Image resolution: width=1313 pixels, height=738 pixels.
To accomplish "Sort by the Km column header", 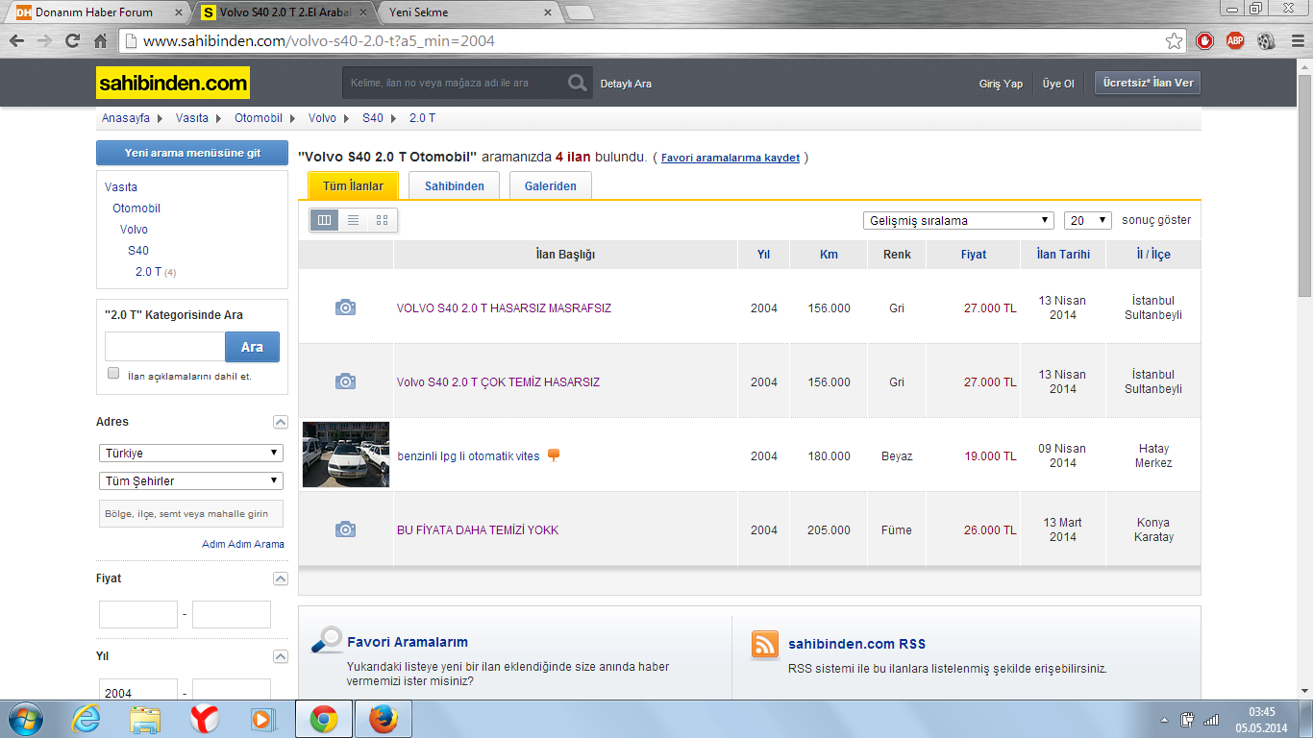I will pos(829,255).
